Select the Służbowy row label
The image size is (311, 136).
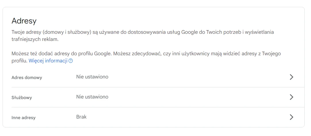(22, 98)
